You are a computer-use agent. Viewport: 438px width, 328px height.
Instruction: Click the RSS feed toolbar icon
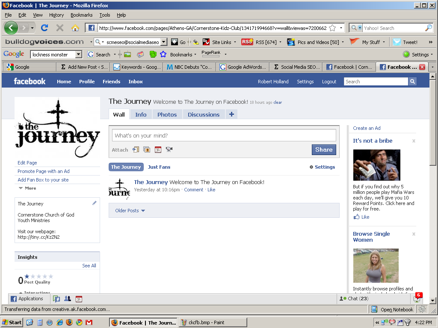click(x=247, y=42)
